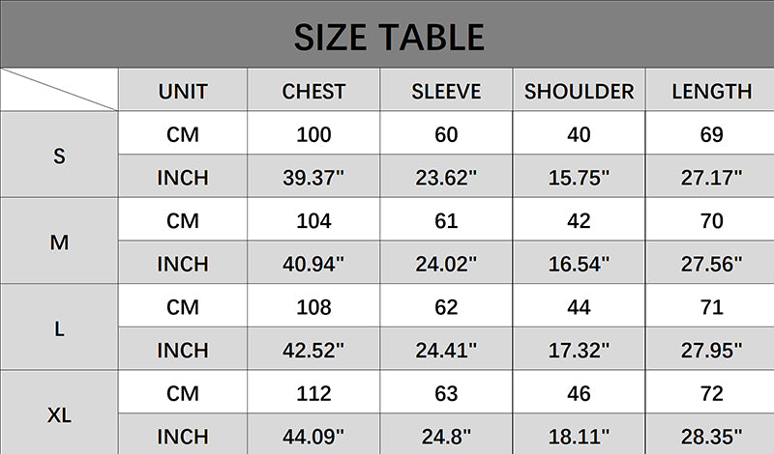
Task: Click the LENGTH column header
Action: (x=711, y=92)
